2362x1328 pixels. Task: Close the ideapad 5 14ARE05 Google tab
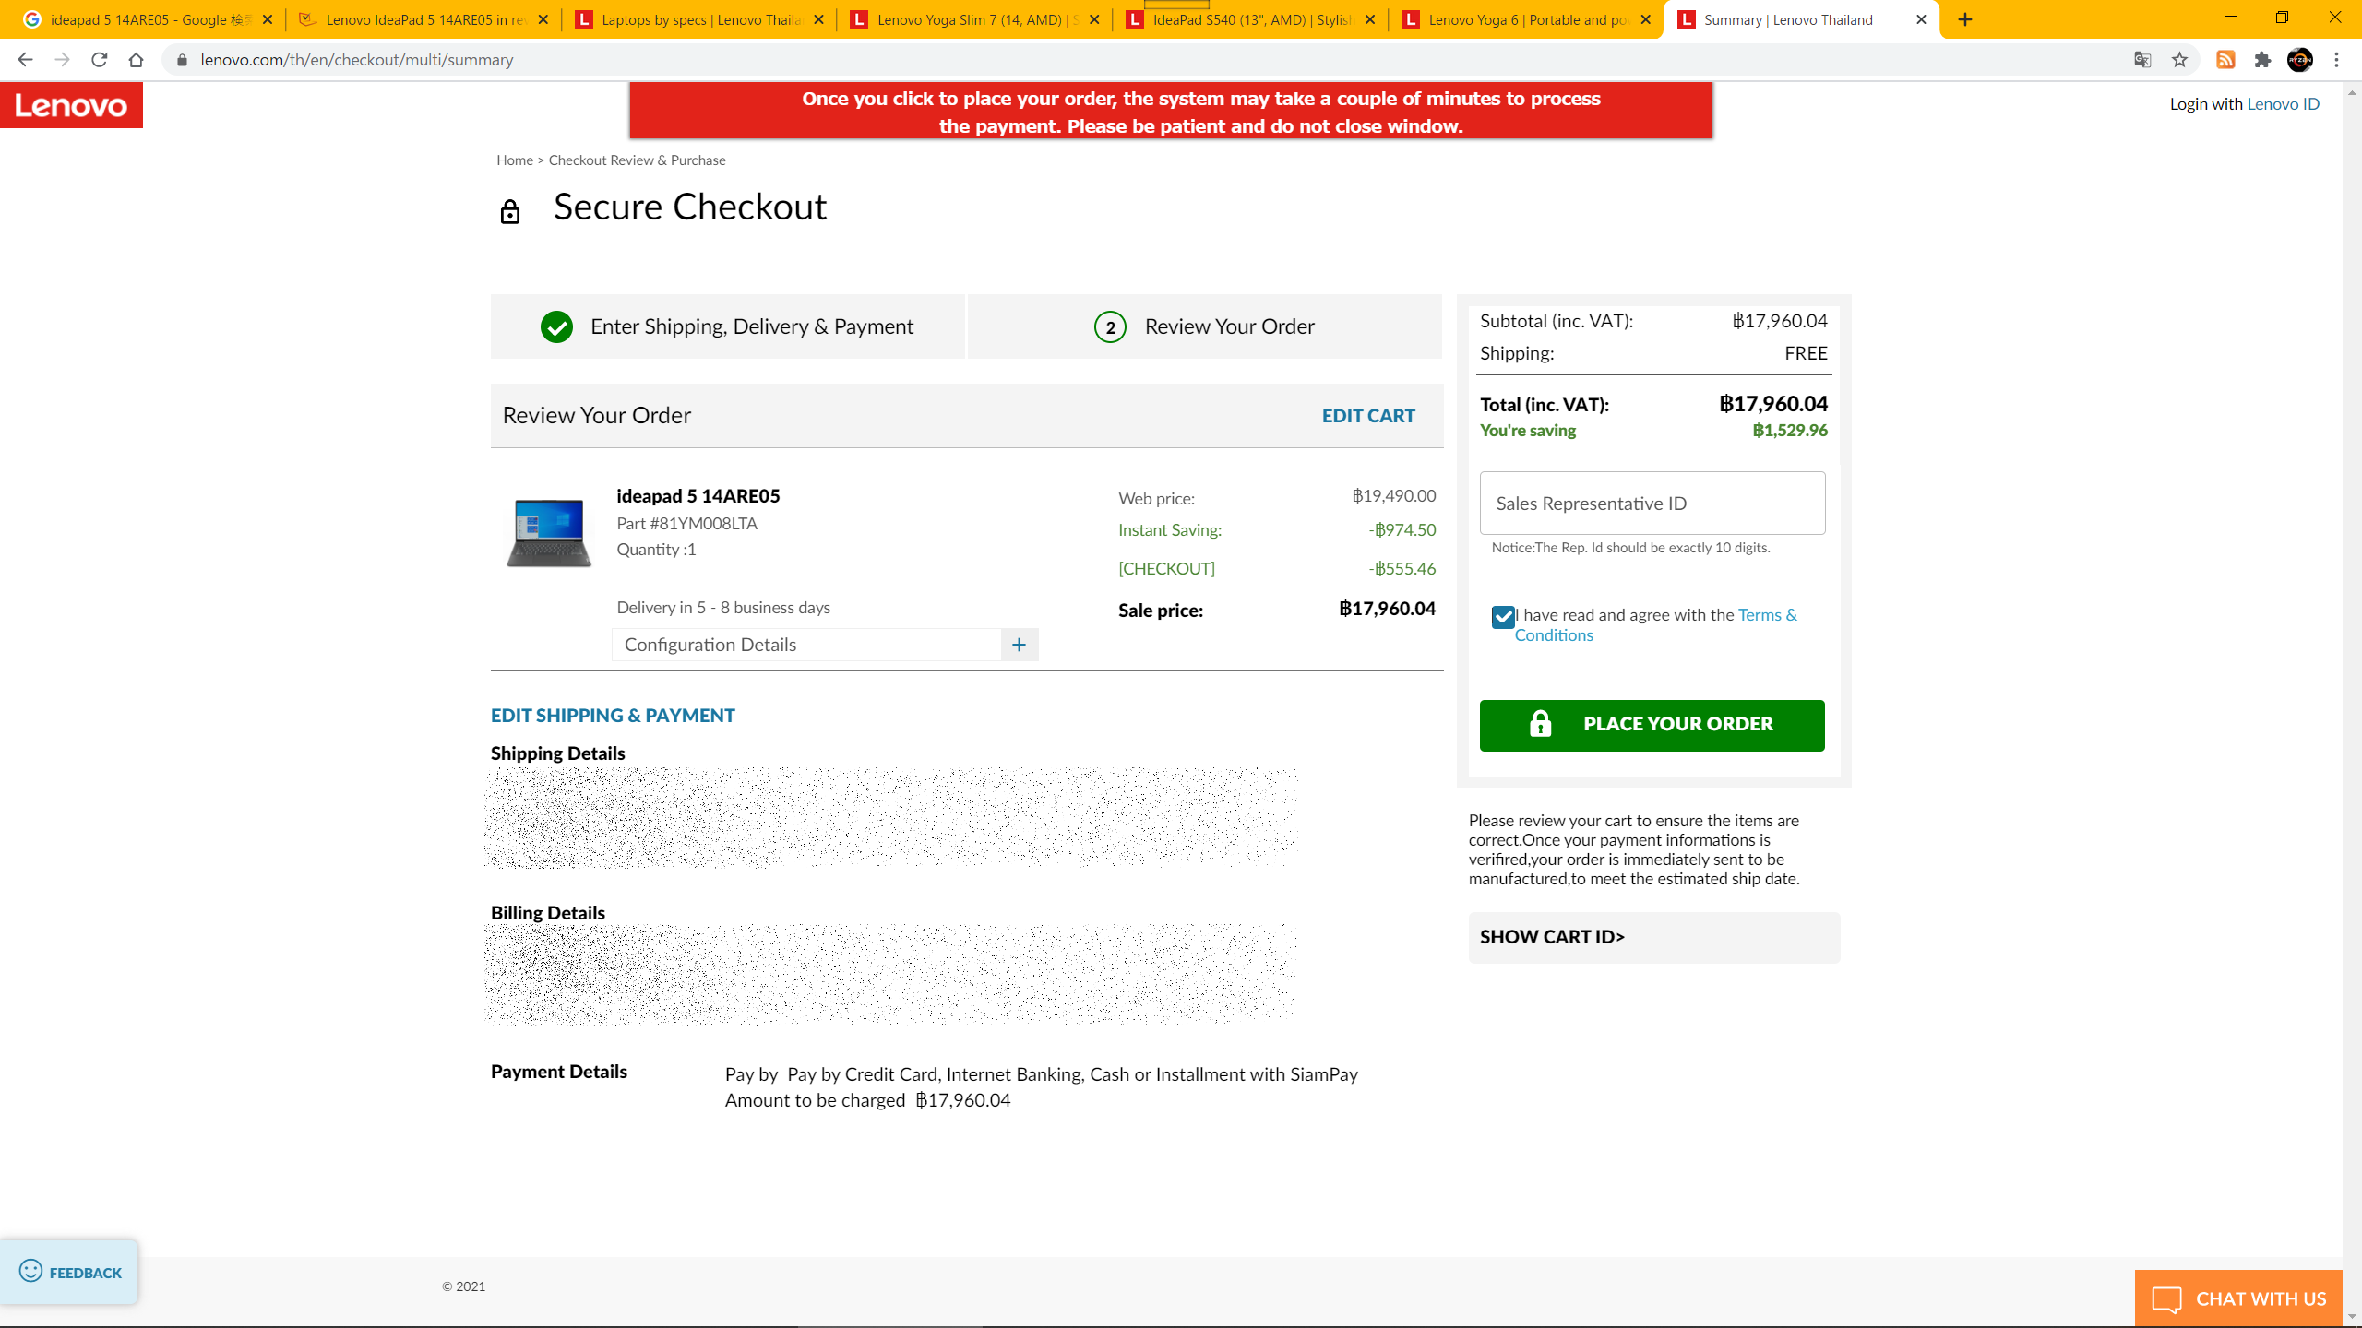[268, 19]
